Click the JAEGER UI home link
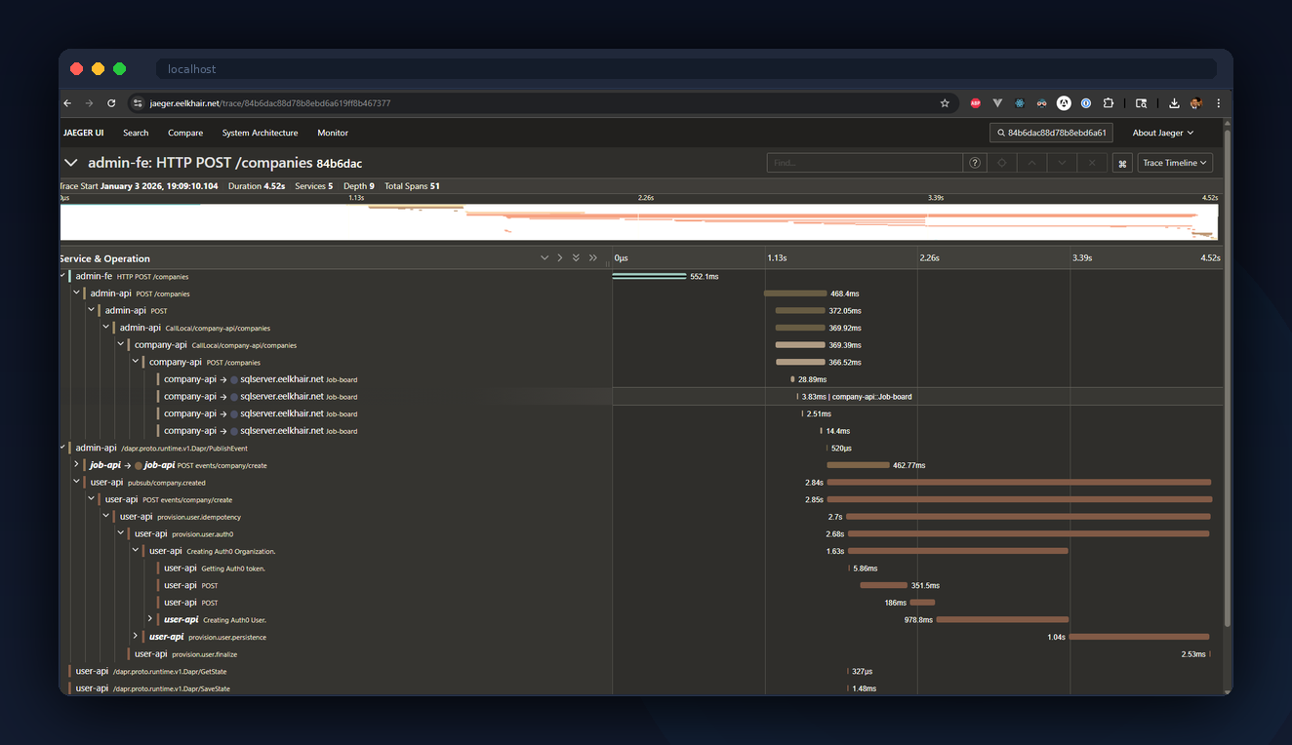Image resolution: width=1292 pixels, height=745 pixels. tap(83, 133)
